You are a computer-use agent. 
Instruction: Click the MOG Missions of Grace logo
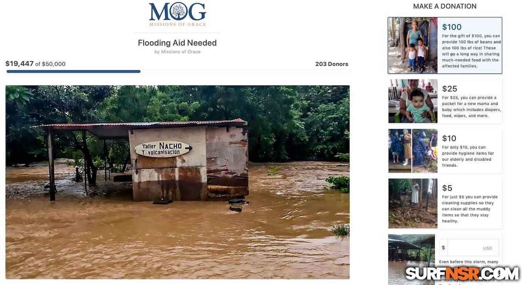tap(177, 15)
